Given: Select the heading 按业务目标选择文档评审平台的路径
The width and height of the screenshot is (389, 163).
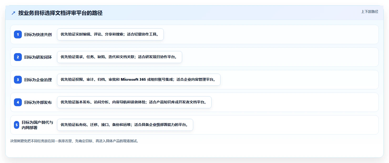Looking at the screenshot, I should [60, 13].
